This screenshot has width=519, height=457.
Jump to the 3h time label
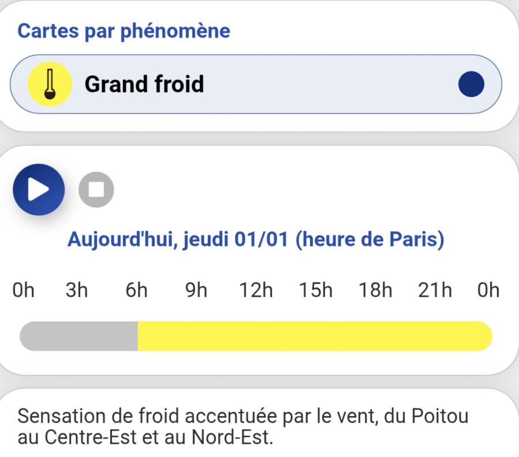(x=77, y=290)
